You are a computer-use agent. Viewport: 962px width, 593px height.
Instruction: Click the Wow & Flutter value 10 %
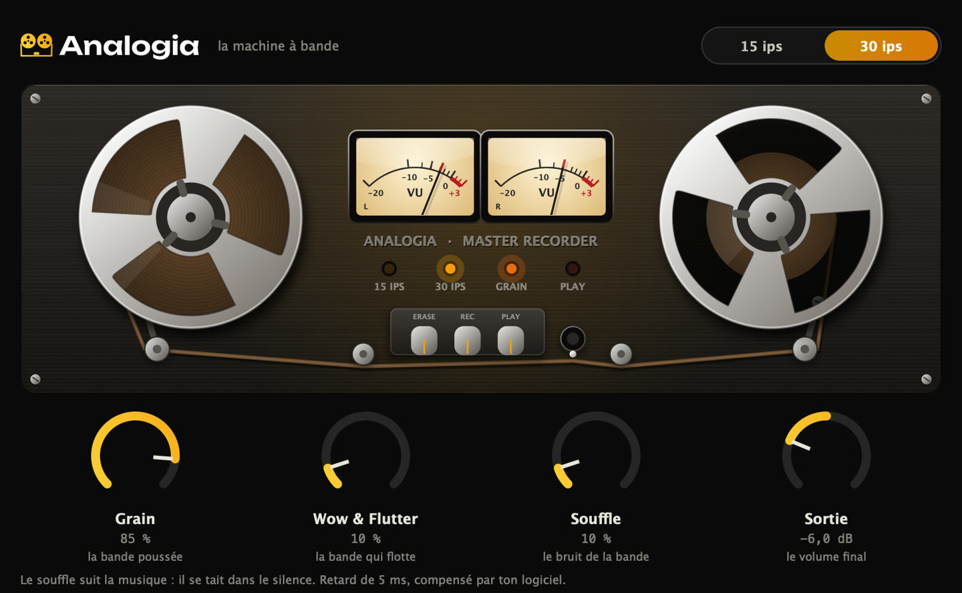click(365, 538)
